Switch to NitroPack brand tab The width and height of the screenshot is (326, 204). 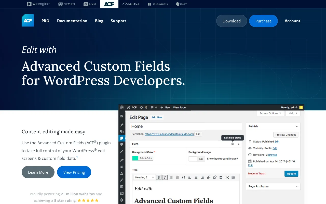(x=131, y=4)
